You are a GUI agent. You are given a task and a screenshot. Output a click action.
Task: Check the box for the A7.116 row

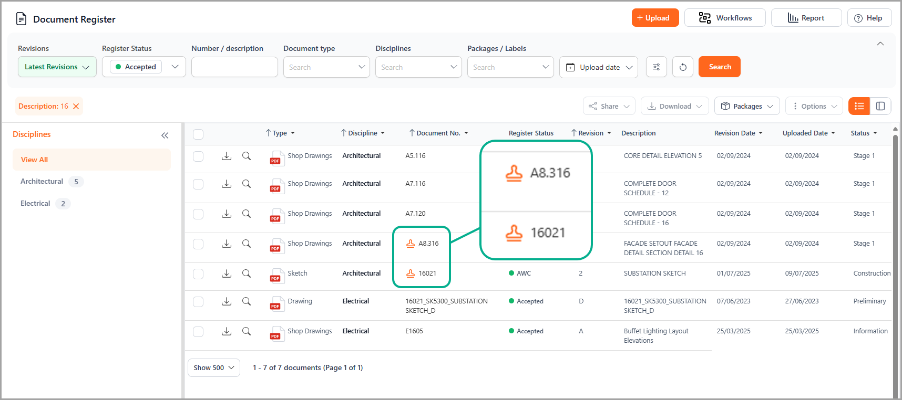coord(198,184)
